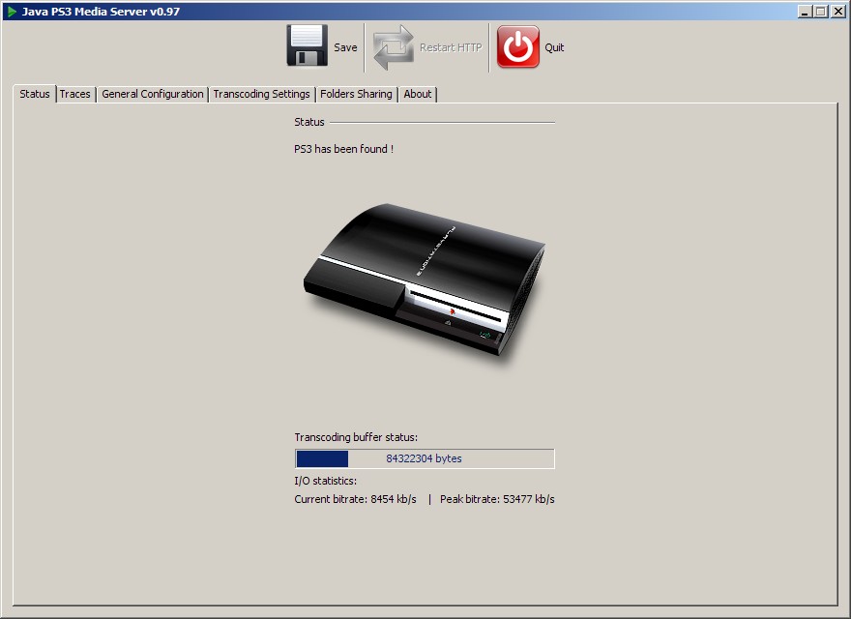The width and height of the screenshot is (851, 619).
Task: Maximize the Java PS3 Media Server window
Action: click(x=821, y=11)
